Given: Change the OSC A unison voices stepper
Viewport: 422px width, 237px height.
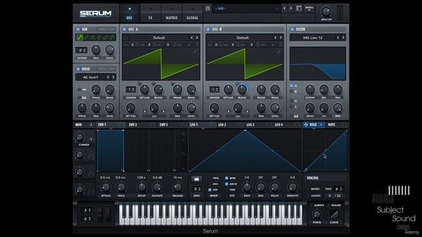Looking at the screenshot, I should pyautogui.click(x=131, y=90).
